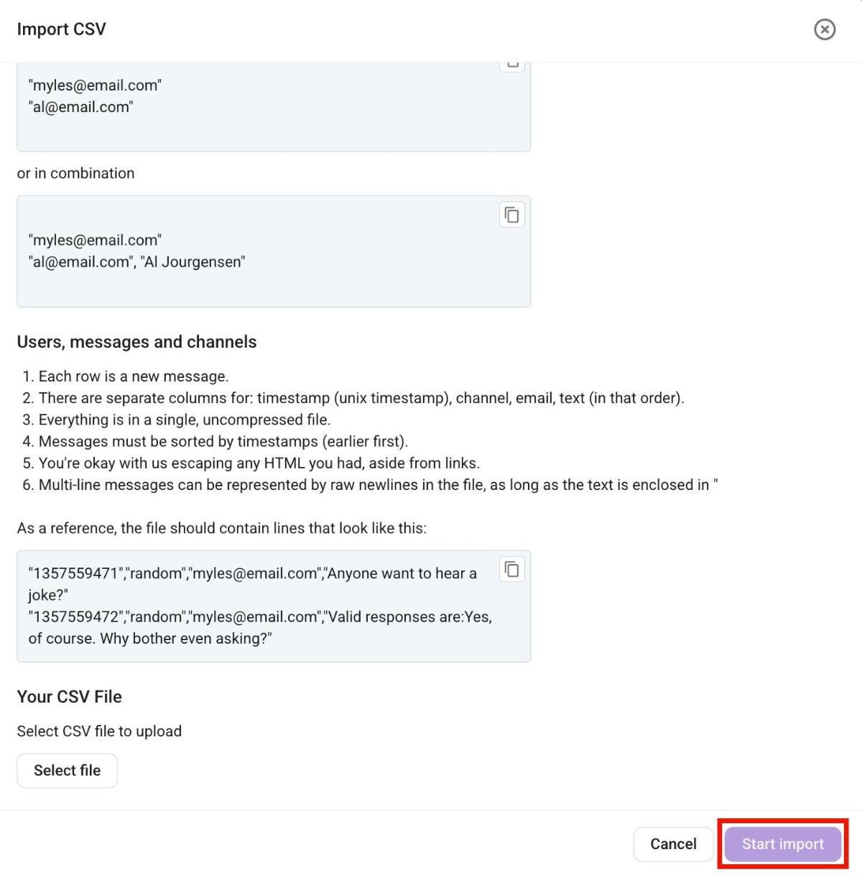Click the "Select CSV file to upload" label
Viewport: 862px width, 875px height.
tap(99, 731)
